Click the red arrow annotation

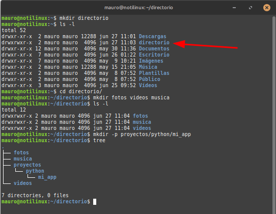[x=205, y=44]
